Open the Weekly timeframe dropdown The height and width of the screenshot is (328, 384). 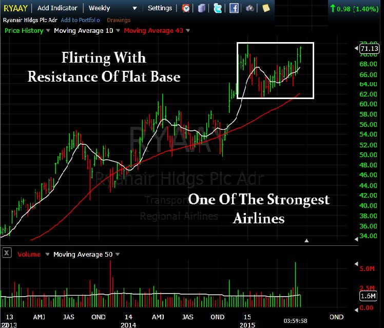[x=135, y=8]
